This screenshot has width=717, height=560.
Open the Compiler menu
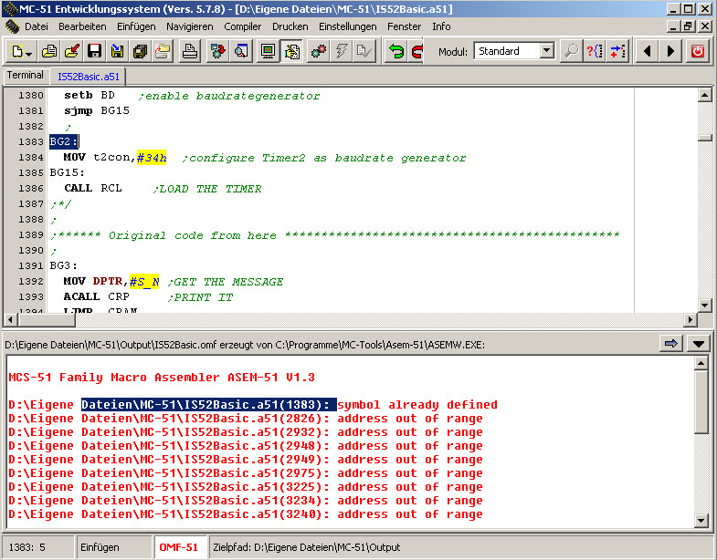(x=243, y=26)
